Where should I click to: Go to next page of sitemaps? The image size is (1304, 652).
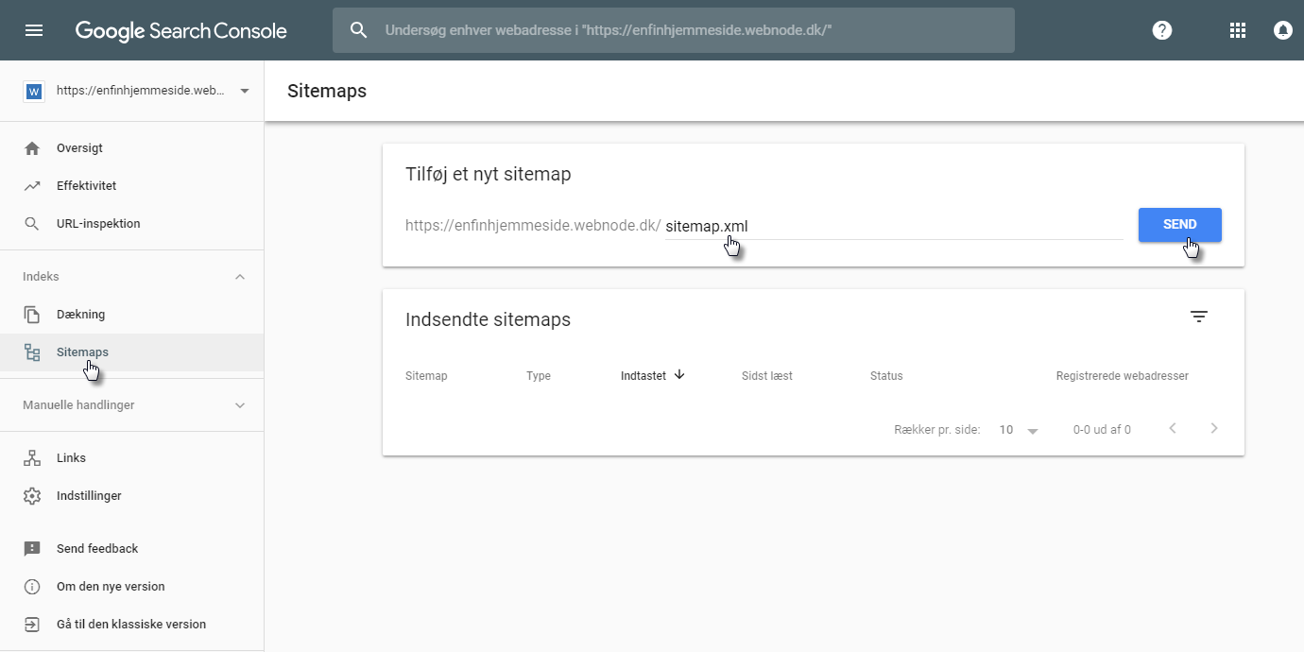click(x=1214, y=429)
